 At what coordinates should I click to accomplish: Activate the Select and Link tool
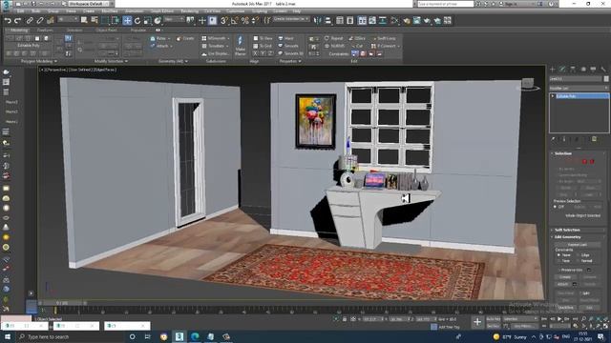(30, 21)
